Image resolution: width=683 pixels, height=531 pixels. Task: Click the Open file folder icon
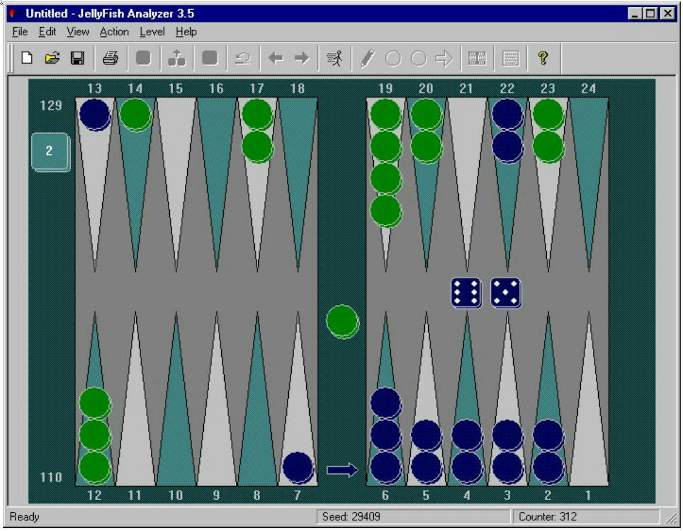52,58
